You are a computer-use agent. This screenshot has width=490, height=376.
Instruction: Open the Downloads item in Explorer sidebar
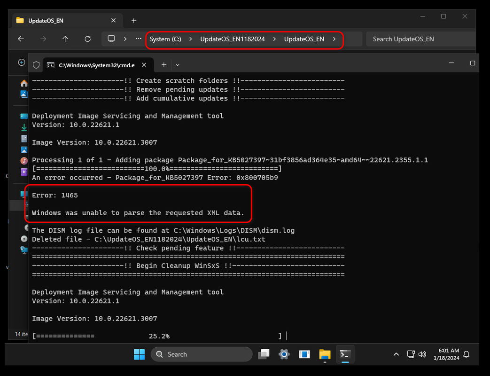(x=24, y=127)
